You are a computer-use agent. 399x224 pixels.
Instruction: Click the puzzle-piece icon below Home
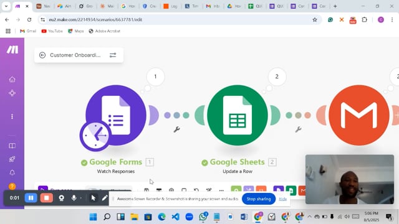(12, 93)
